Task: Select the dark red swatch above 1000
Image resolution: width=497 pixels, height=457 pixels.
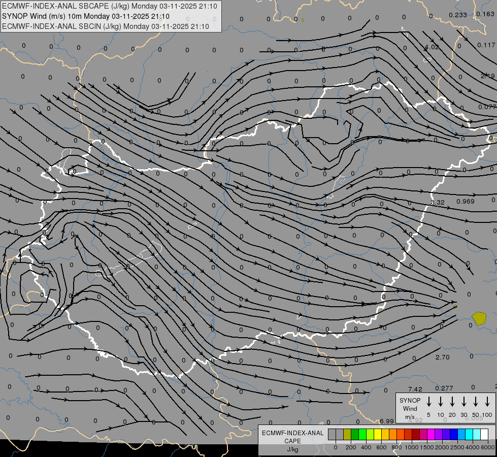Action: click(x=416, y=434)
